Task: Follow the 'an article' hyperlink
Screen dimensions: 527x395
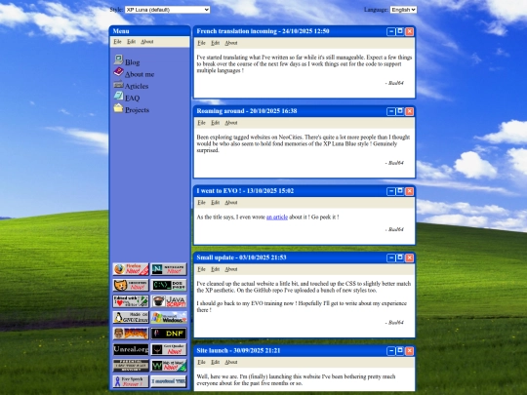Action: click(x=277, y=217)
